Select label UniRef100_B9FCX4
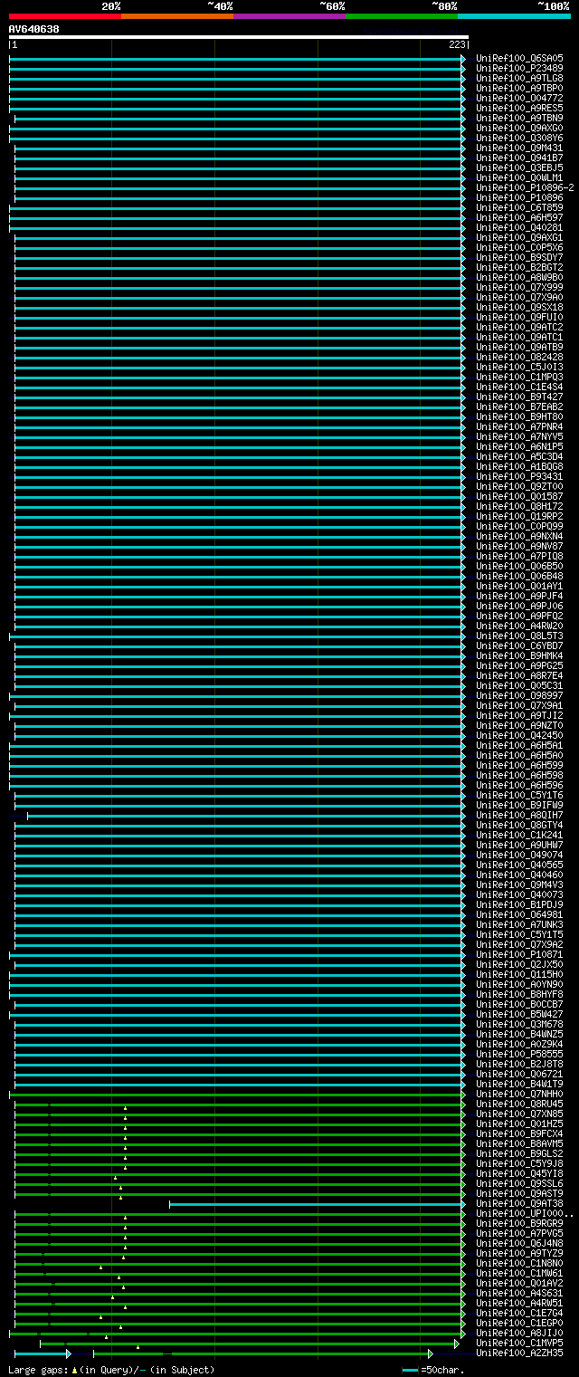The image size is (579, 1377). [x=519, y=1133]
